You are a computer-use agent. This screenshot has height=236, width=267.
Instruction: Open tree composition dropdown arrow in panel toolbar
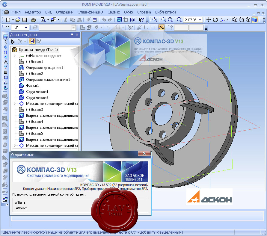(25, 42)
